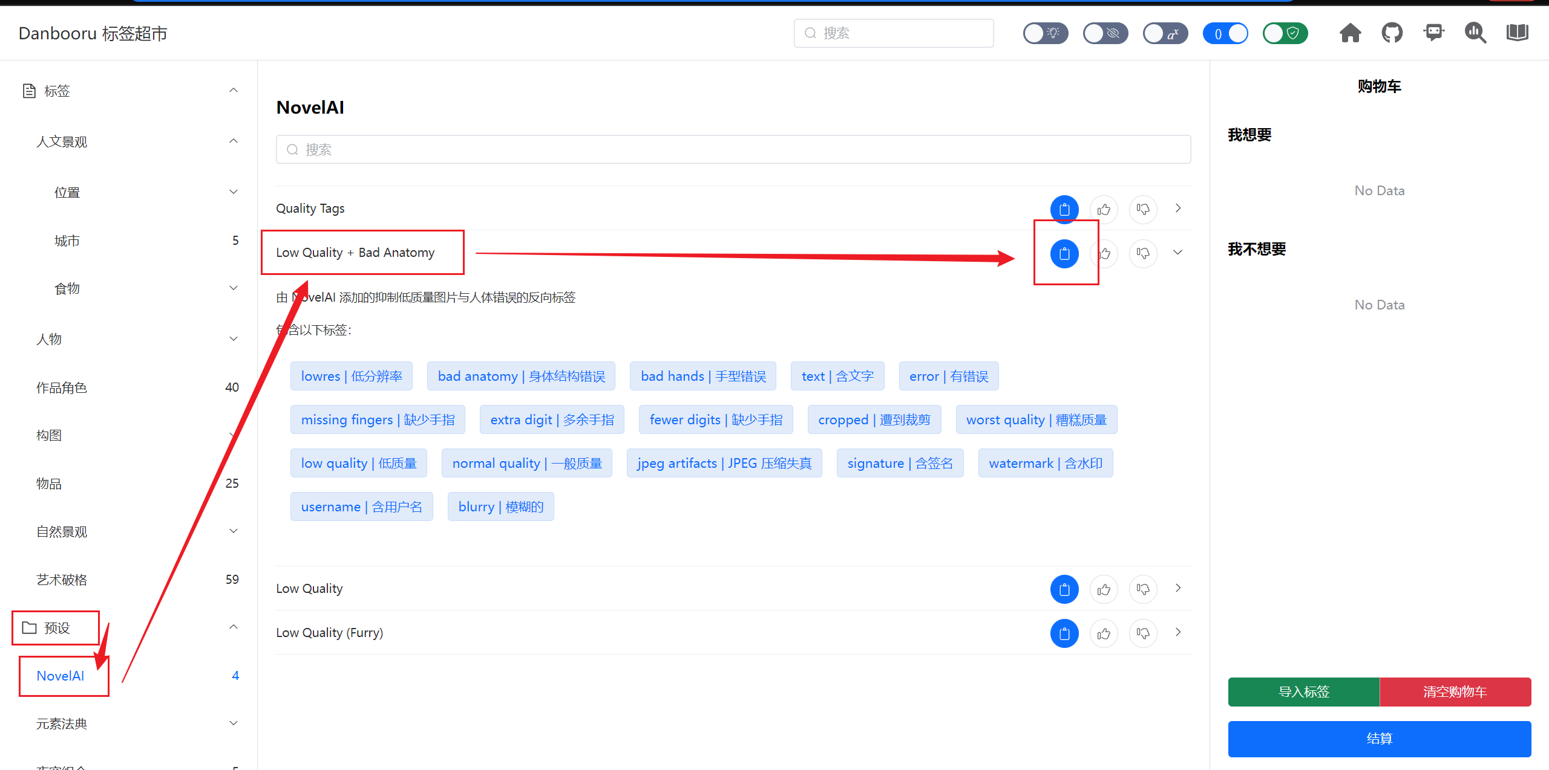
Task: Open the 构图 category
Action: point(128,435)
